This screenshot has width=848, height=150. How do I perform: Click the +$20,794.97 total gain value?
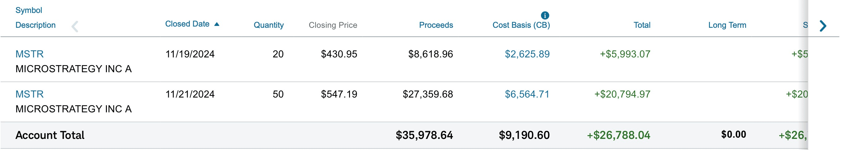tap(622, 94)
